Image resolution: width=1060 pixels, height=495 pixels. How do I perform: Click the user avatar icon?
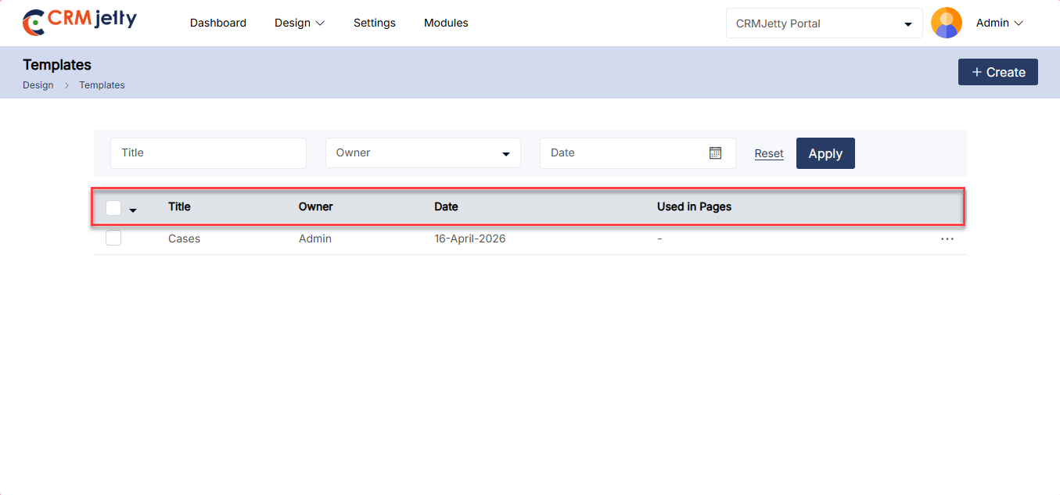click(946, 23)
